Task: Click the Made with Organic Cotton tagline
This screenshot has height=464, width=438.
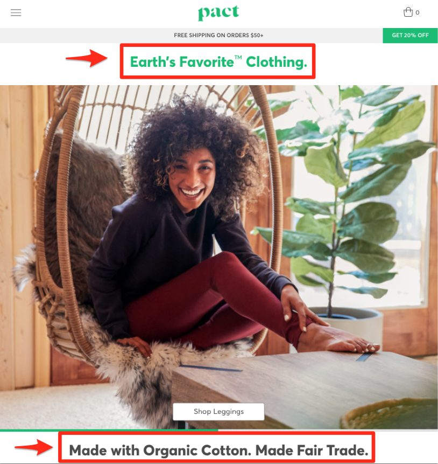Action: (x=218, y=450)
